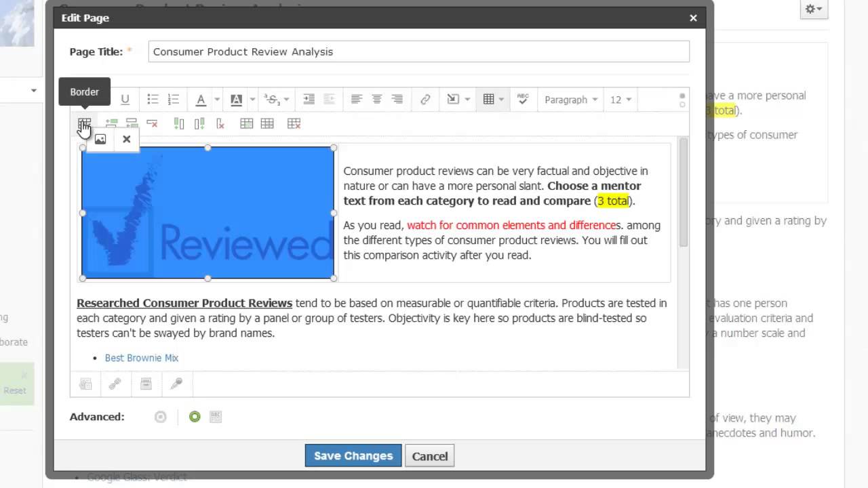Open the table cell properties icon
The height and width of the screenshot is (488, 868).
click(x=267, y=123)
